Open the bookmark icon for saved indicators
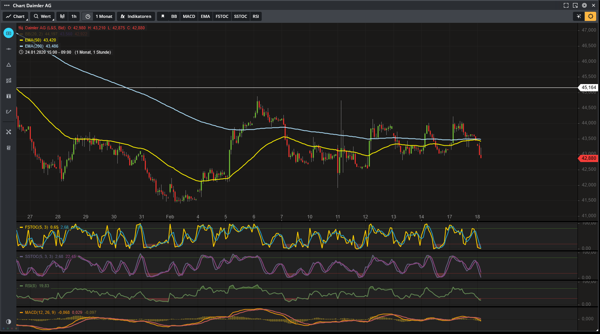600x334 pixels. click(x=163, y=16)
